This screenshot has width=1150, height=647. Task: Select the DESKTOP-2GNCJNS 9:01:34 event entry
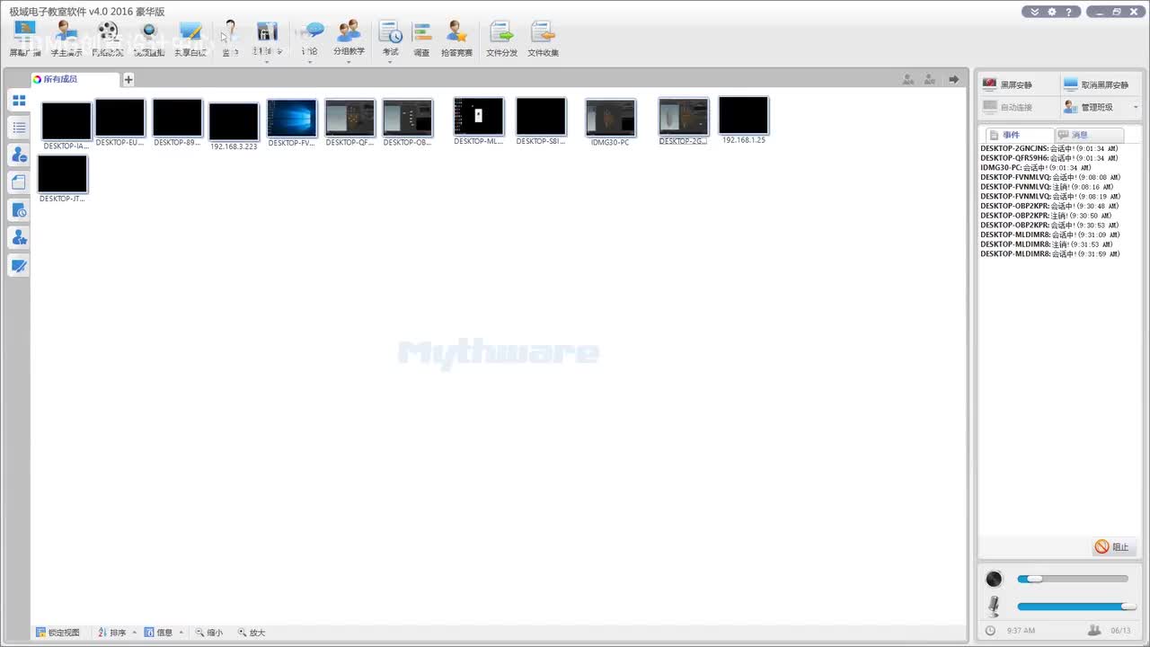1048,148
